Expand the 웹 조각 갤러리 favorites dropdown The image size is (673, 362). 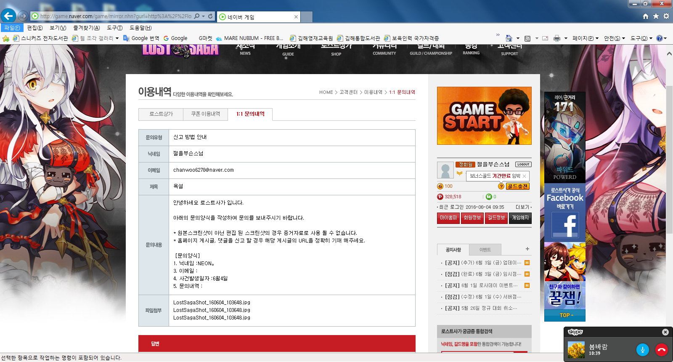[x=117, y=38]
